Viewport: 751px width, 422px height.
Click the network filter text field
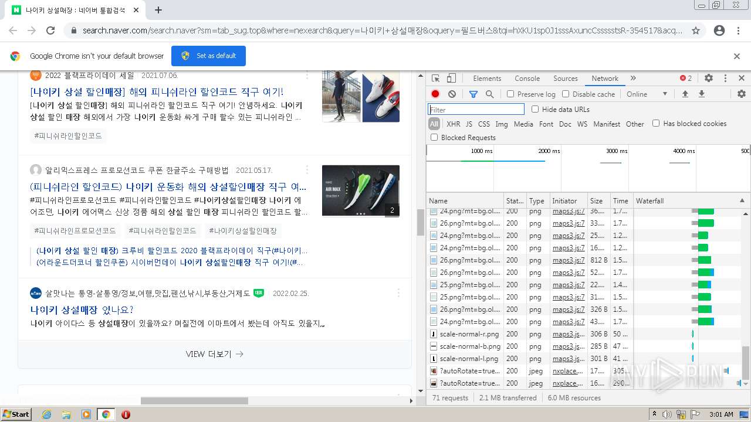(x=476, y=110)
